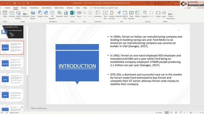204x114 pixels.
Task: Create a Photo Album
Action: 33,15
